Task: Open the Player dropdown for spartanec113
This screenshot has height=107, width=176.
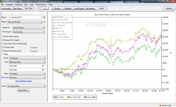Action: tap(41, 17)
